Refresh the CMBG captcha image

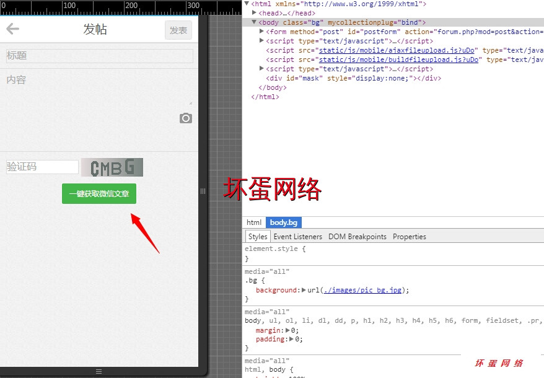click(112, 167)
